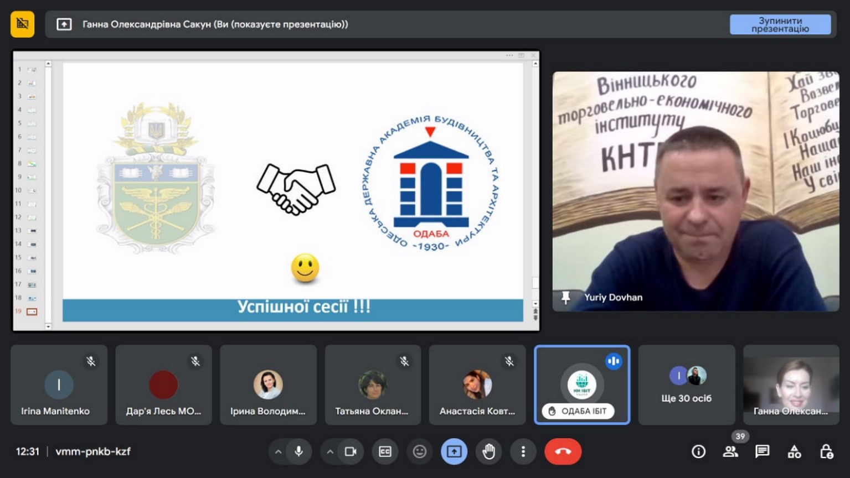
Task: Select the Irina Manitenko participant tile
Action: click(59, 385)
